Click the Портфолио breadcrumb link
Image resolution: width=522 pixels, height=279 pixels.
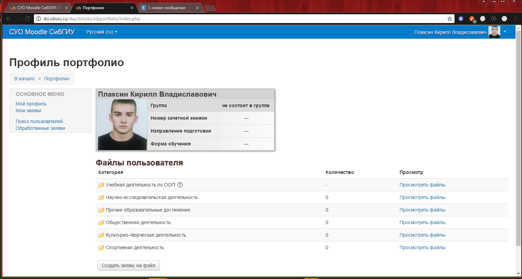pyautogui.click(x=57, y=79)
